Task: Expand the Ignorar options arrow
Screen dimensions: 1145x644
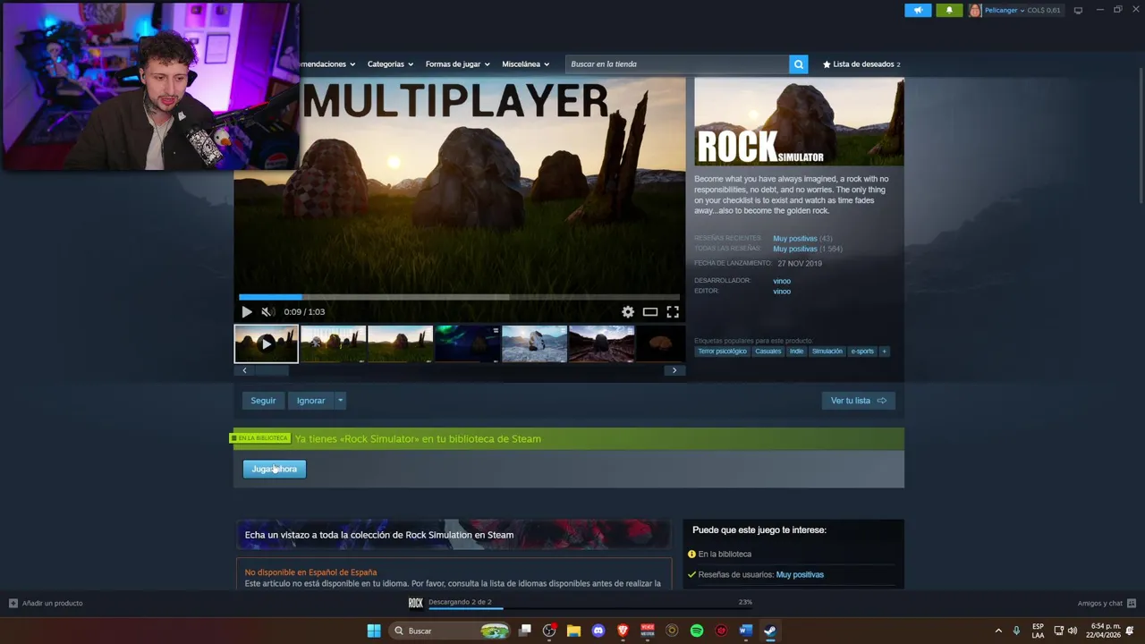Action: point(340,401)
